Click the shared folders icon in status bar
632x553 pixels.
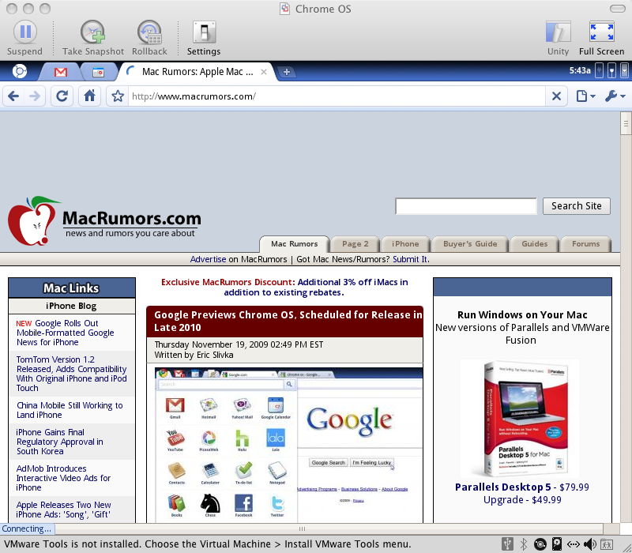pos(607,544)
